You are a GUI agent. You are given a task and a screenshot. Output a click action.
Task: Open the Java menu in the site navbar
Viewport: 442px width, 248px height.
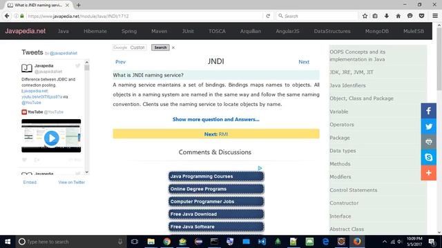tap(63, 31)
